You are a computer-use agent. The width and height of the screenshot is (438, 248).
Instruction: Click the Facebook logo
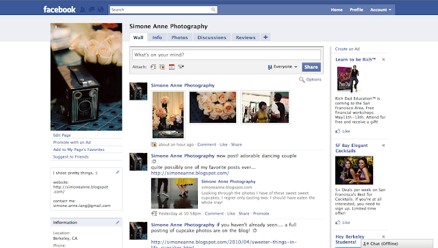pyautogui.click(x=60, y=10)
